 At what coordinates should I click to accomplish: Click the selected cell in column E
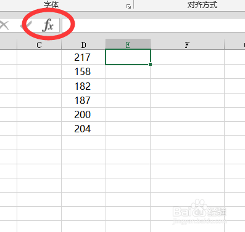[x=128, y=57]
